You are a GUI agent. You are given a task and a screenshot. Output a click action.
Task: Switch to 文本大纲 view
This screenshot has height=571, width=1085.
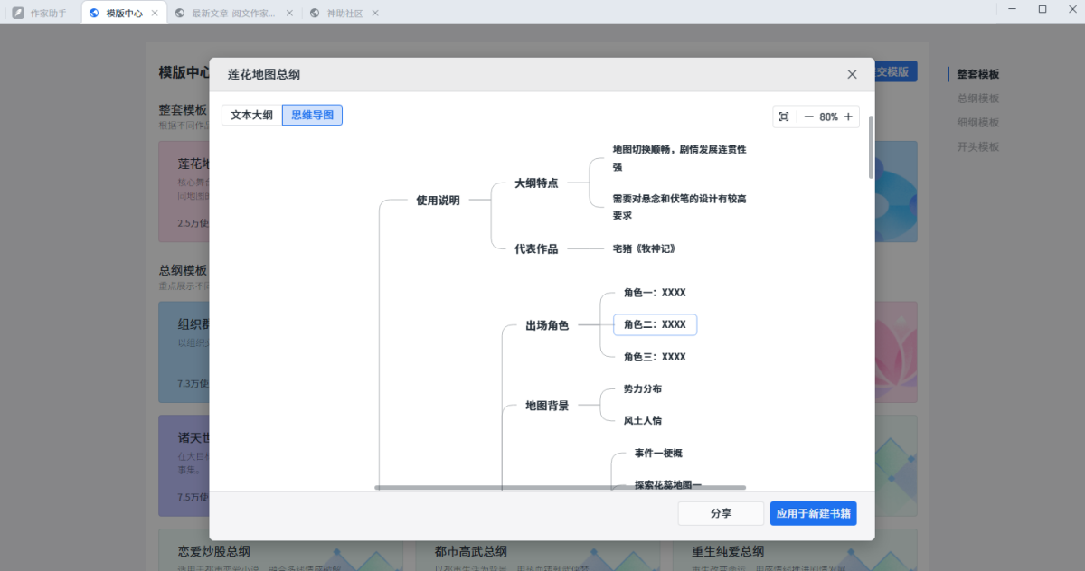pos(251,116)
